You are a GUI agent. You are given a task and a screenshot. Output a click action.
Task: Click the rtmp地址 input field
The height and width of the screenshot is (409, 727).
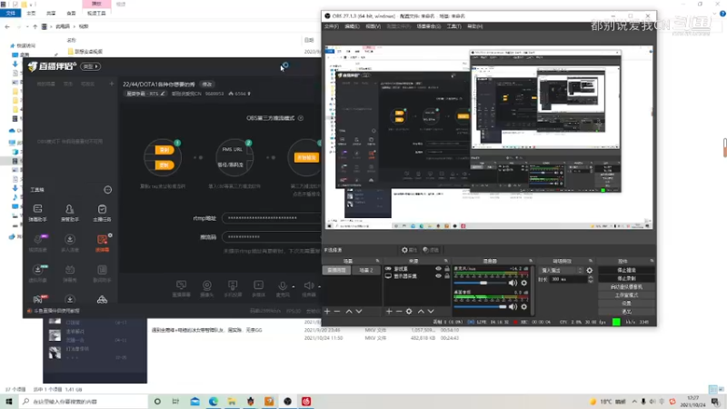coord(271,218)
